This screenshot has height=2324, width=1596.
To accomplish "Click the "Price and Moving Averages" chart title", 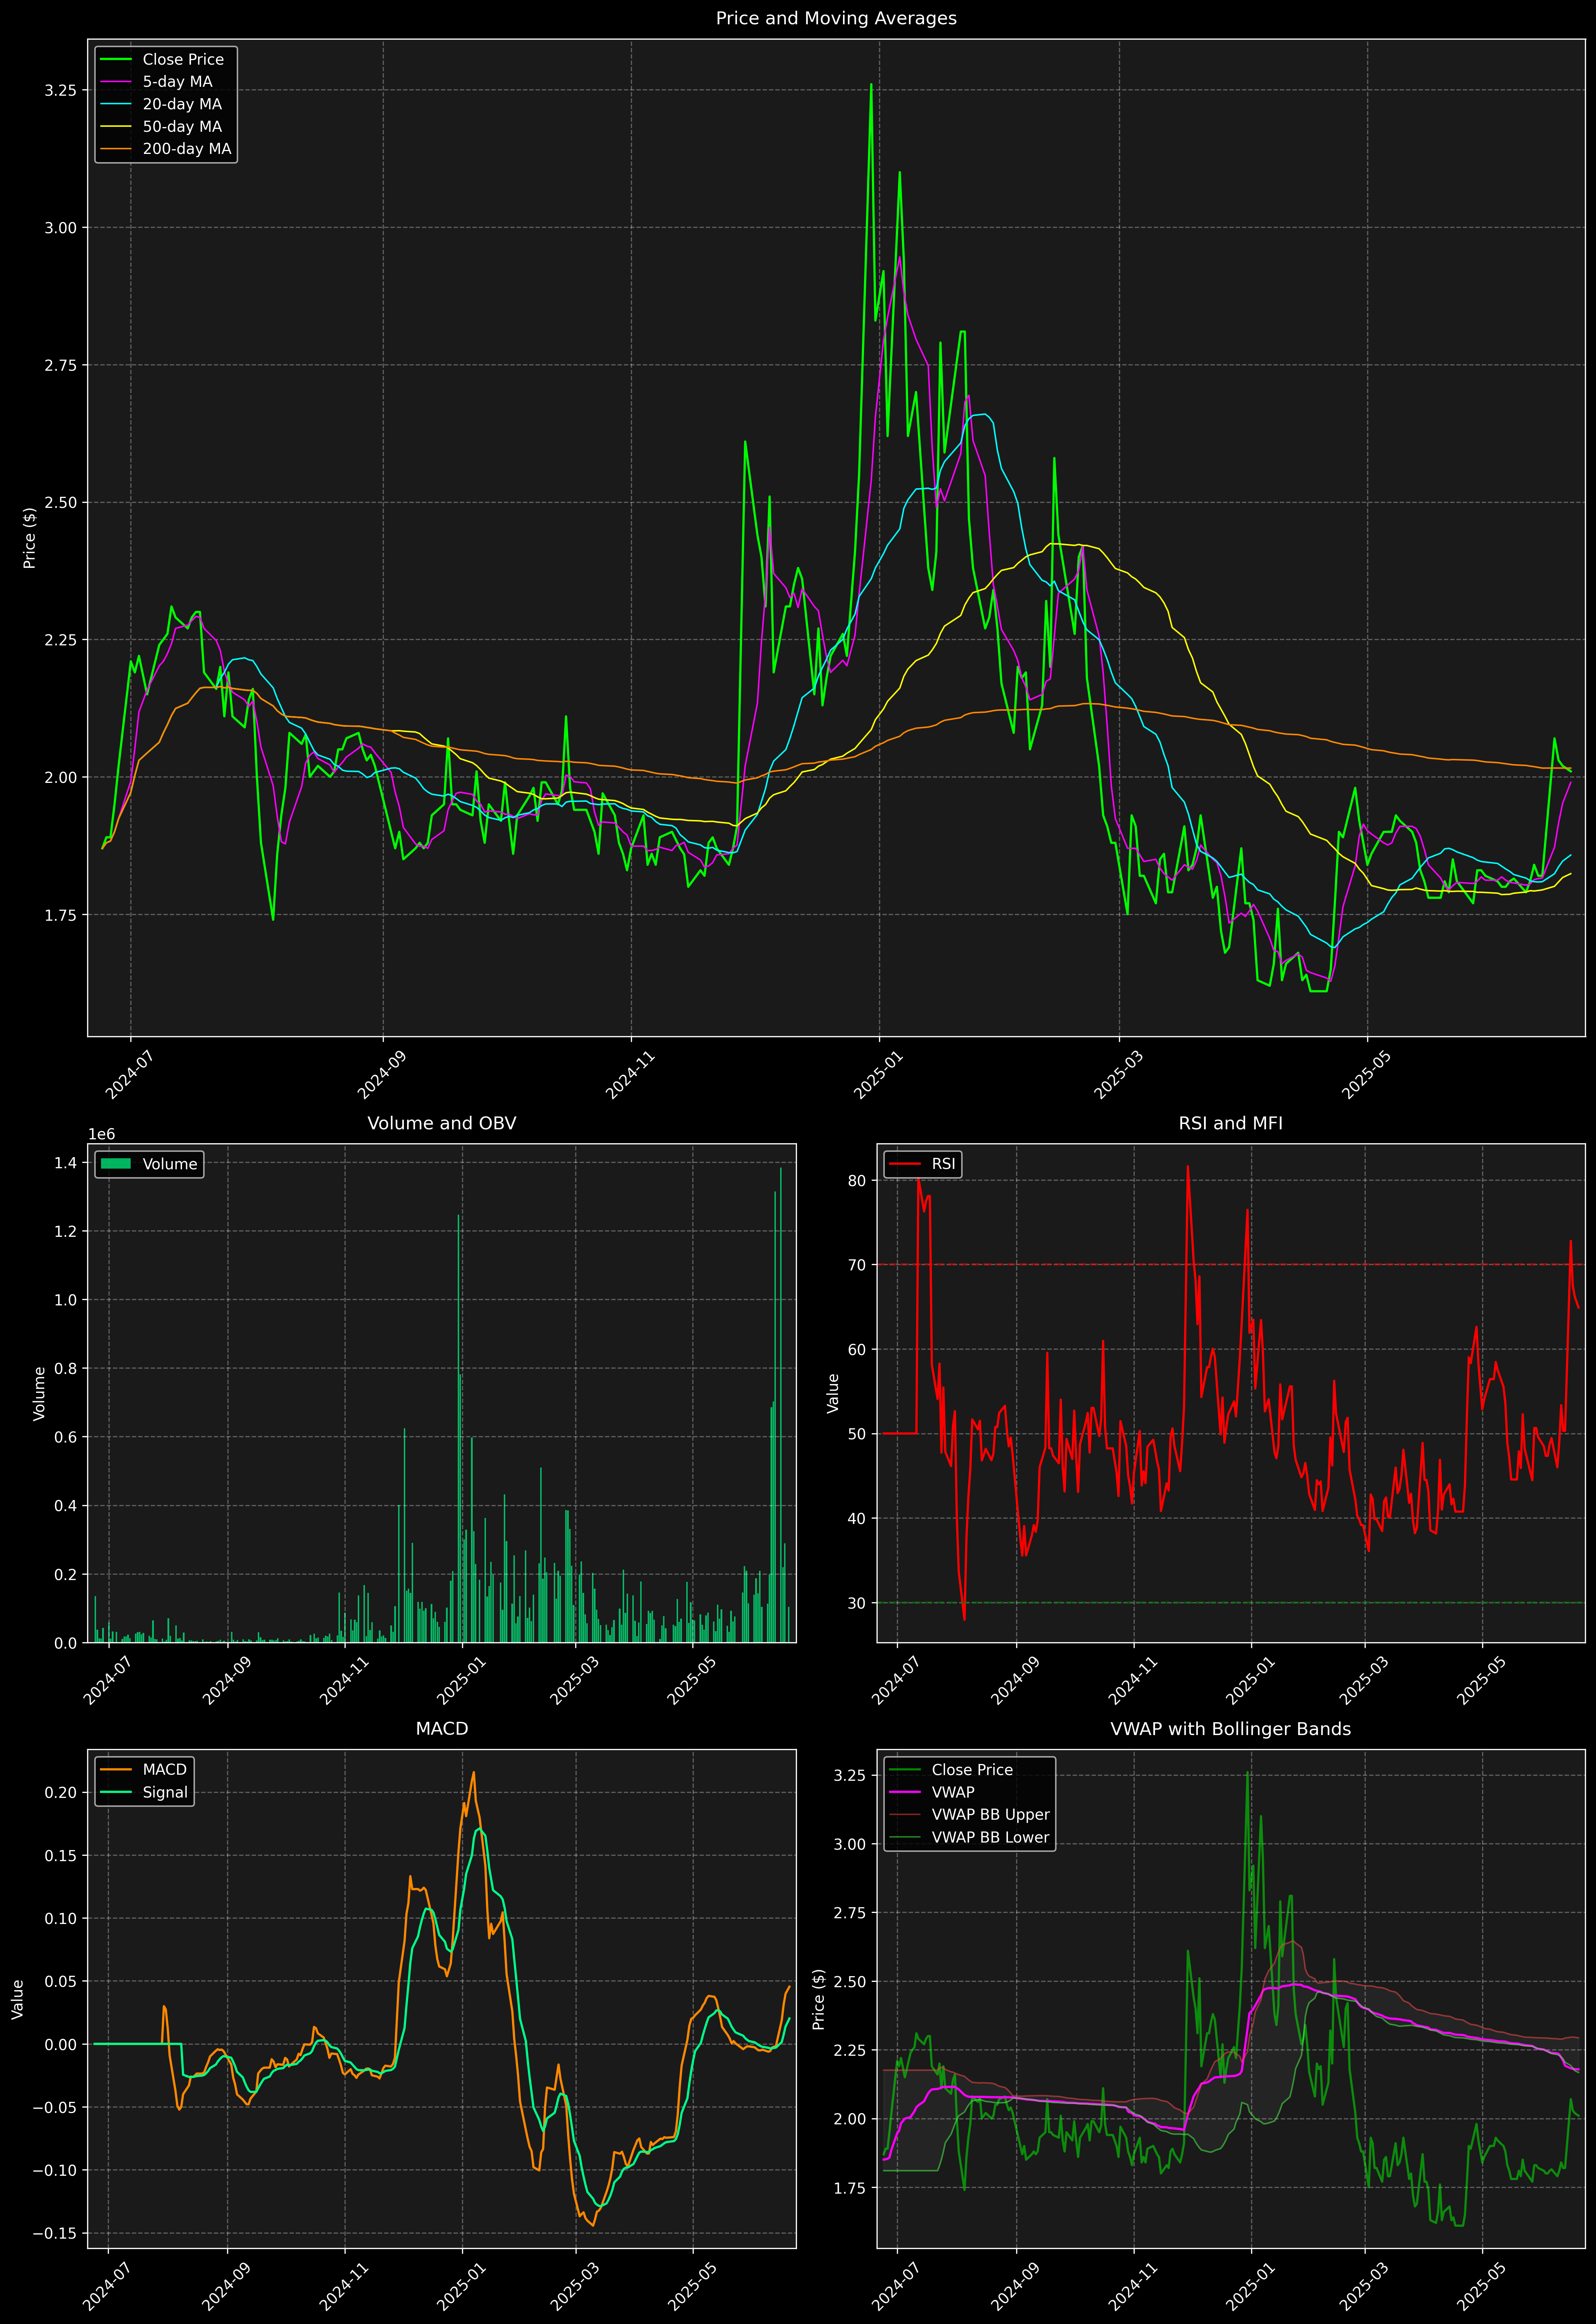I will click(x=836, y=18).
